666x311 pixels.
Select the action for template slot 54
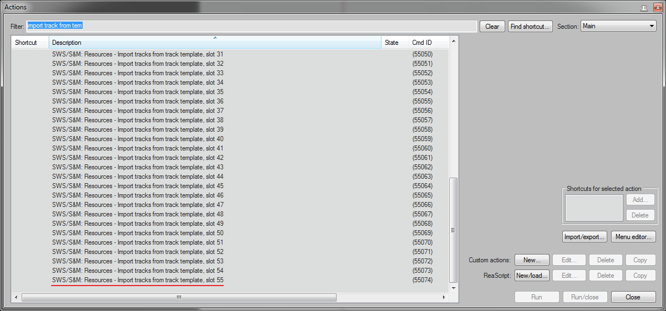[x=138, y=271]
